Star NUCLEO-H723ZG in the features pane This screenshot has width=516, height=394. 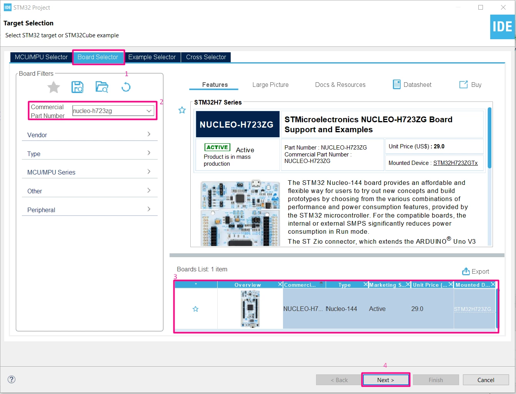point(182,110)
